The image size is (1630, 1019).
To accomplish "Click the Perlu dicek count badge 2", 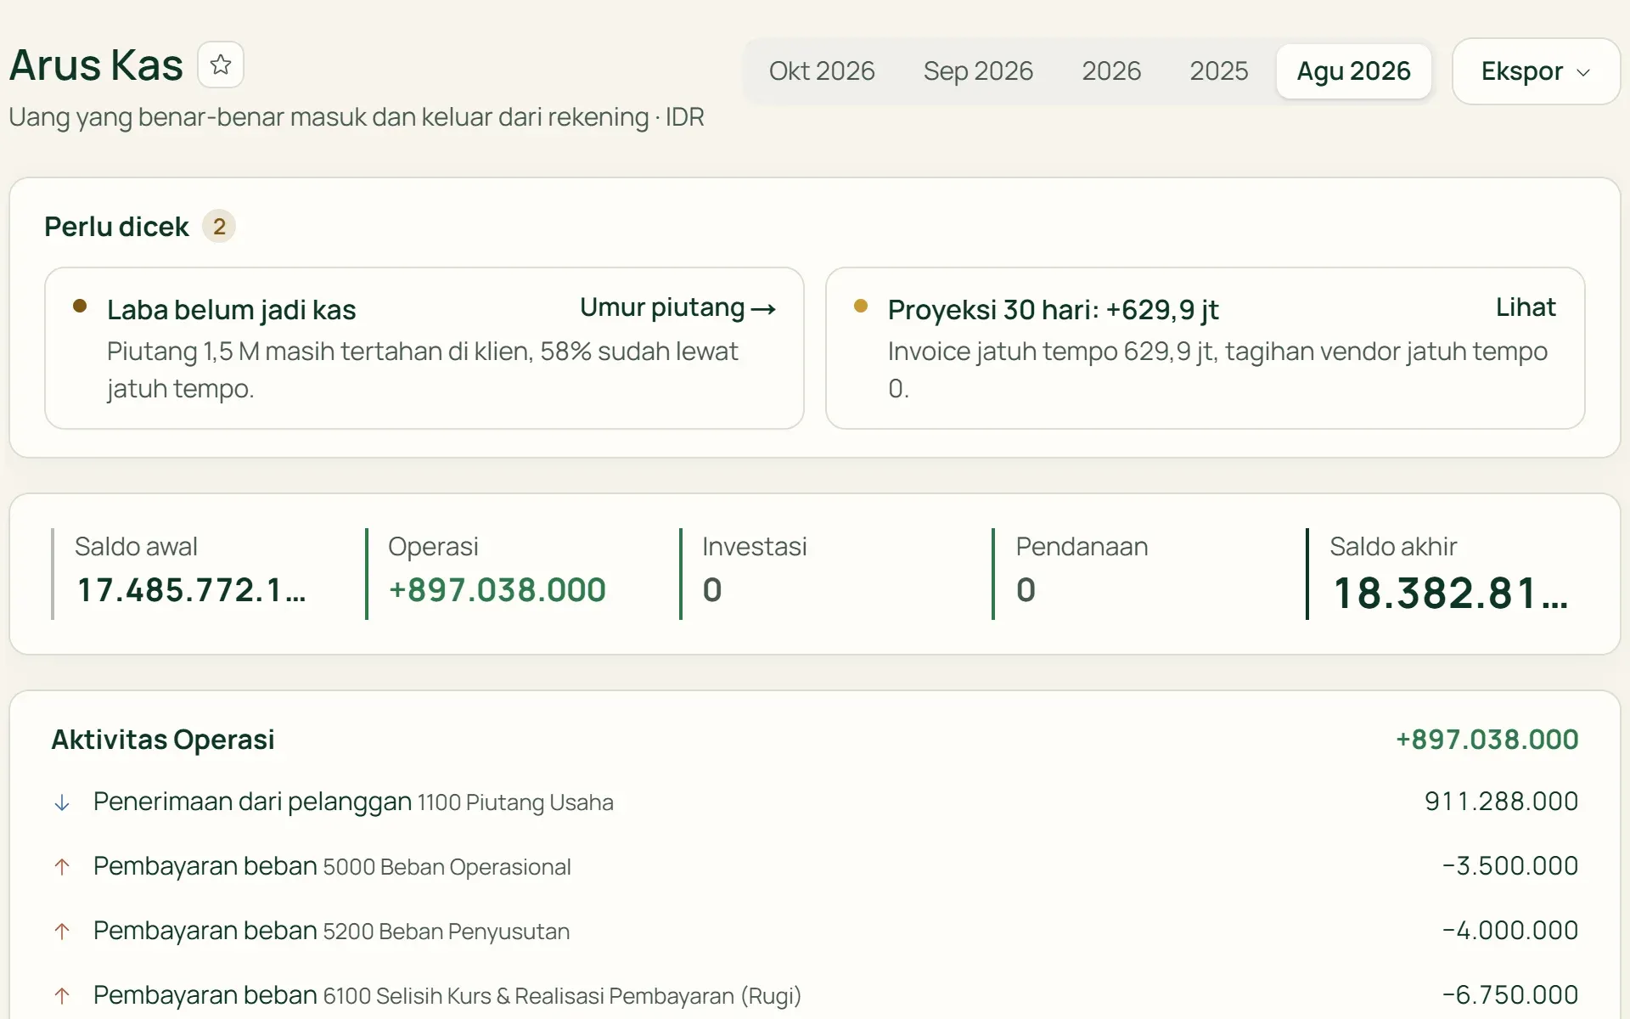I will (x=219, y=227).
